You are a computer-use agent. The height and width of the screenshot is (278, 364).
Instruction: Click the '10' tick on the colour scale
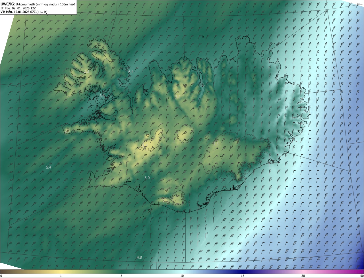point(182,276)
